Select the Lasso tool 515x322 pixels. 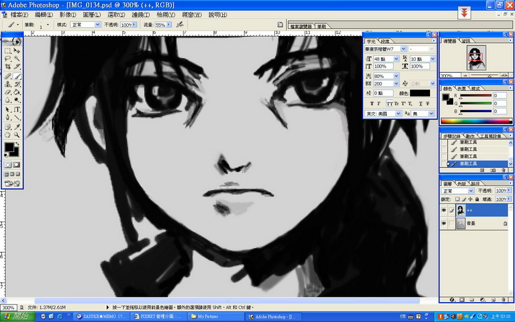click(8, 59)
